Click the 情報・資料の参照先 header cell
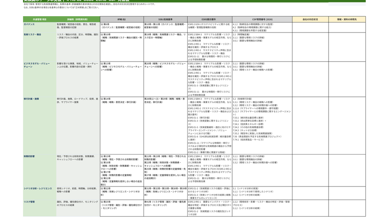This screenshot has height=219, width=389. pos(347,19)
